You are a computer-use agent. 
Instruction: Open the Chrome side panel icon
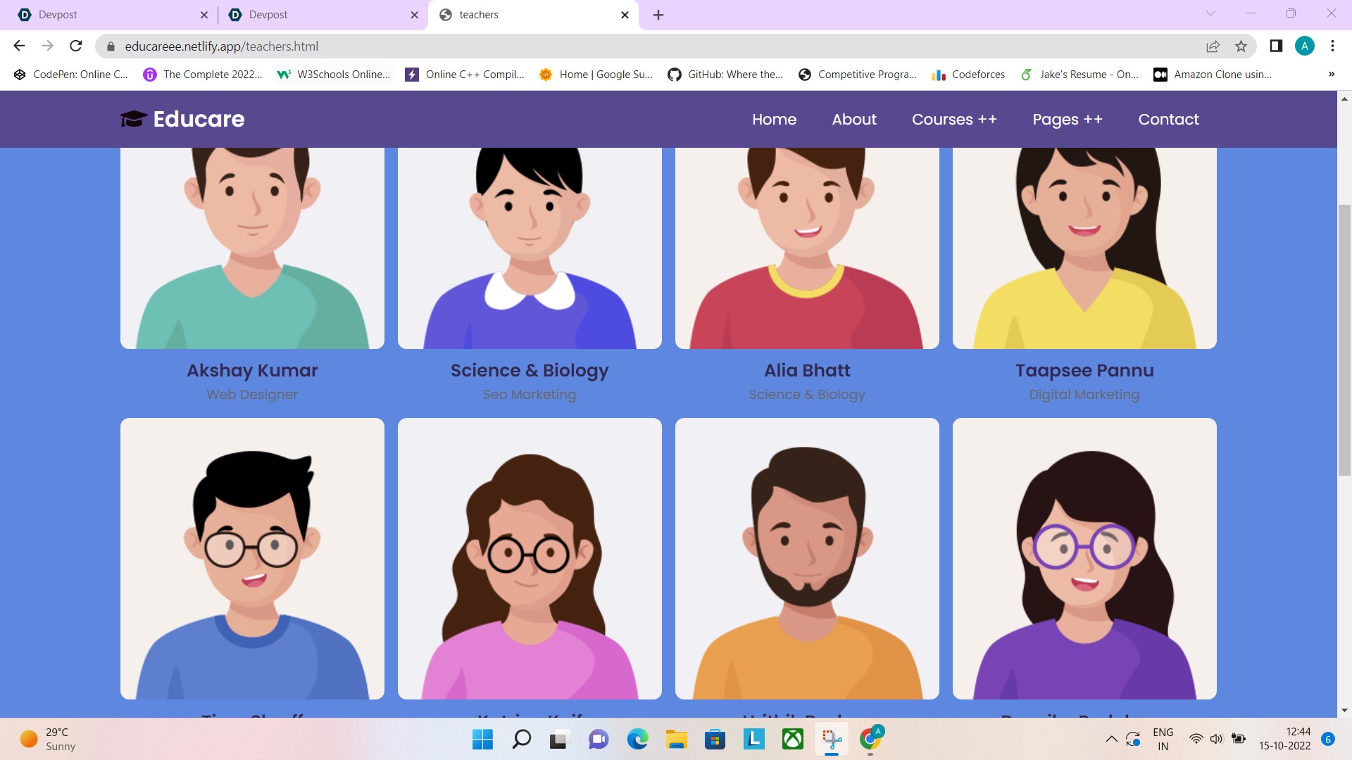(1275, 46)
